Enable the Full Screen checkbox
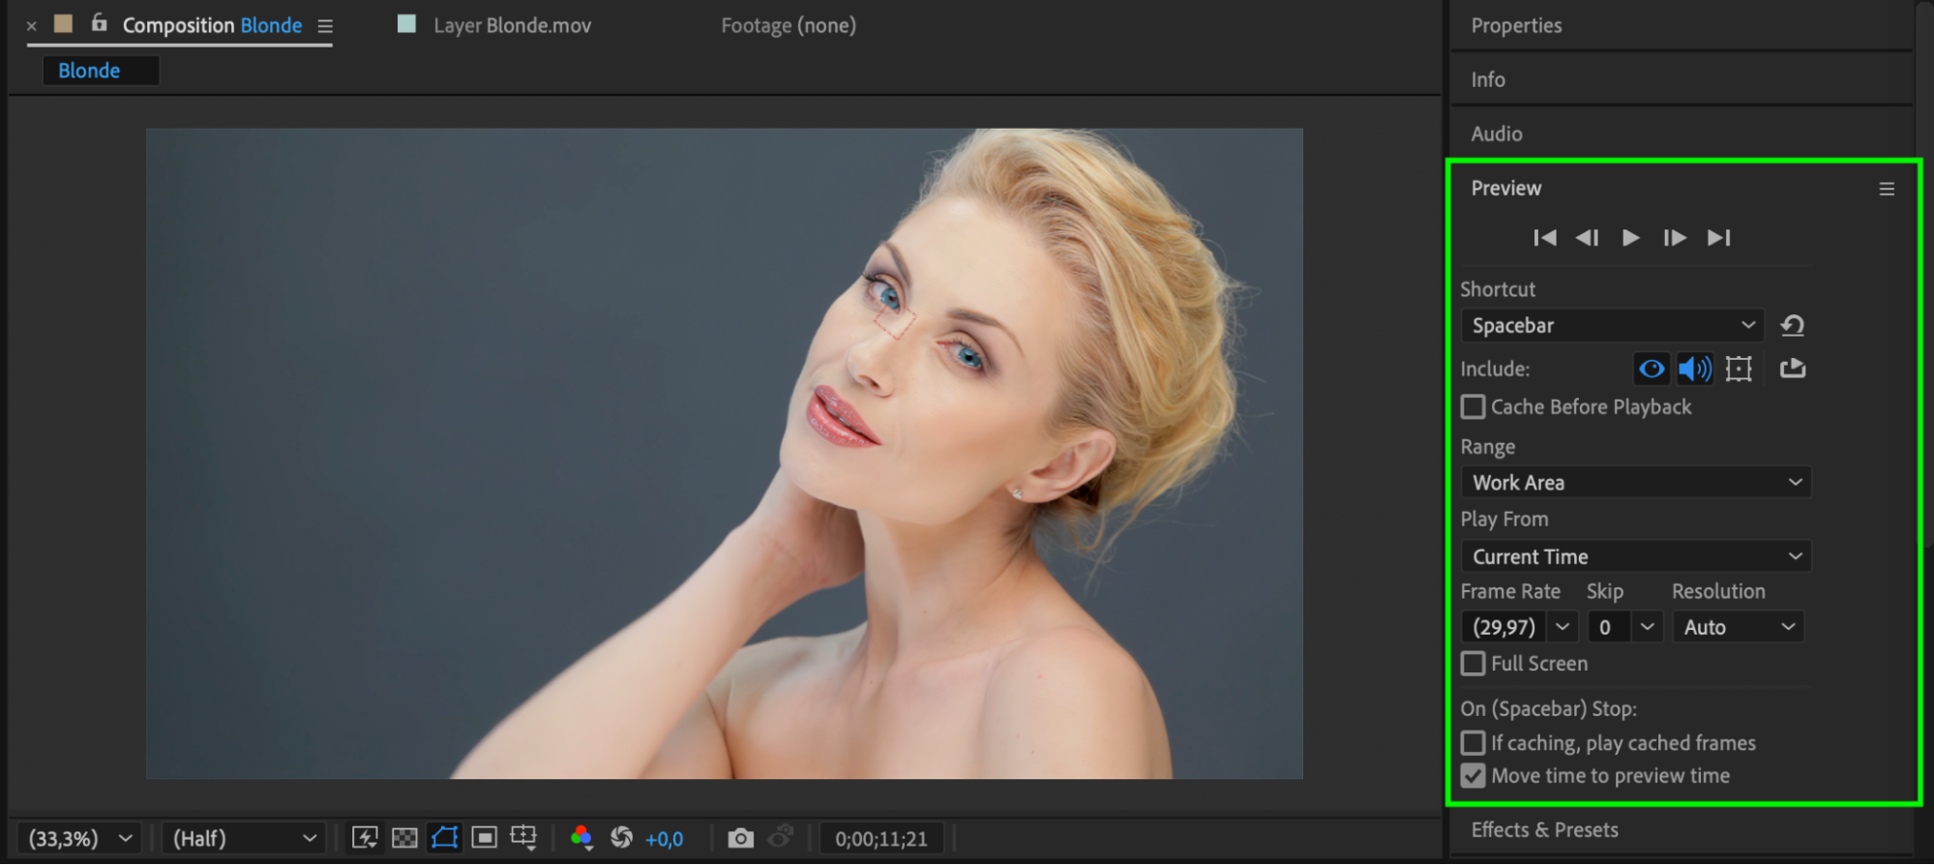 [1473, 664]
